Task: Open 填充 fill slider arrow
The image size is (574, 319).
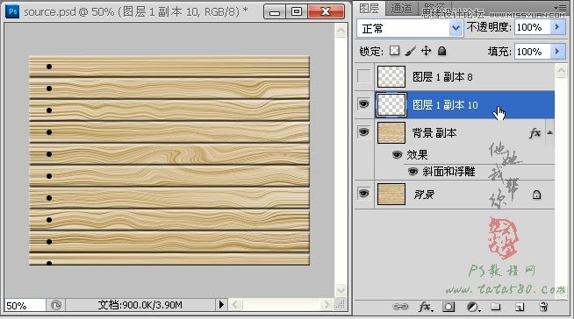Action: point(557,52)
